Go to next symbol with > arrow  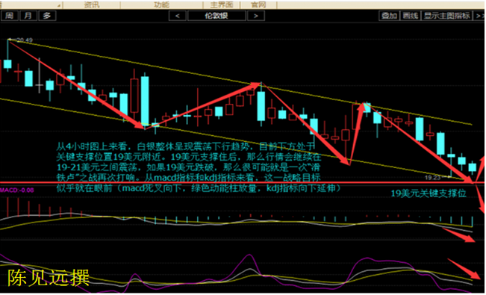point(256,16)
